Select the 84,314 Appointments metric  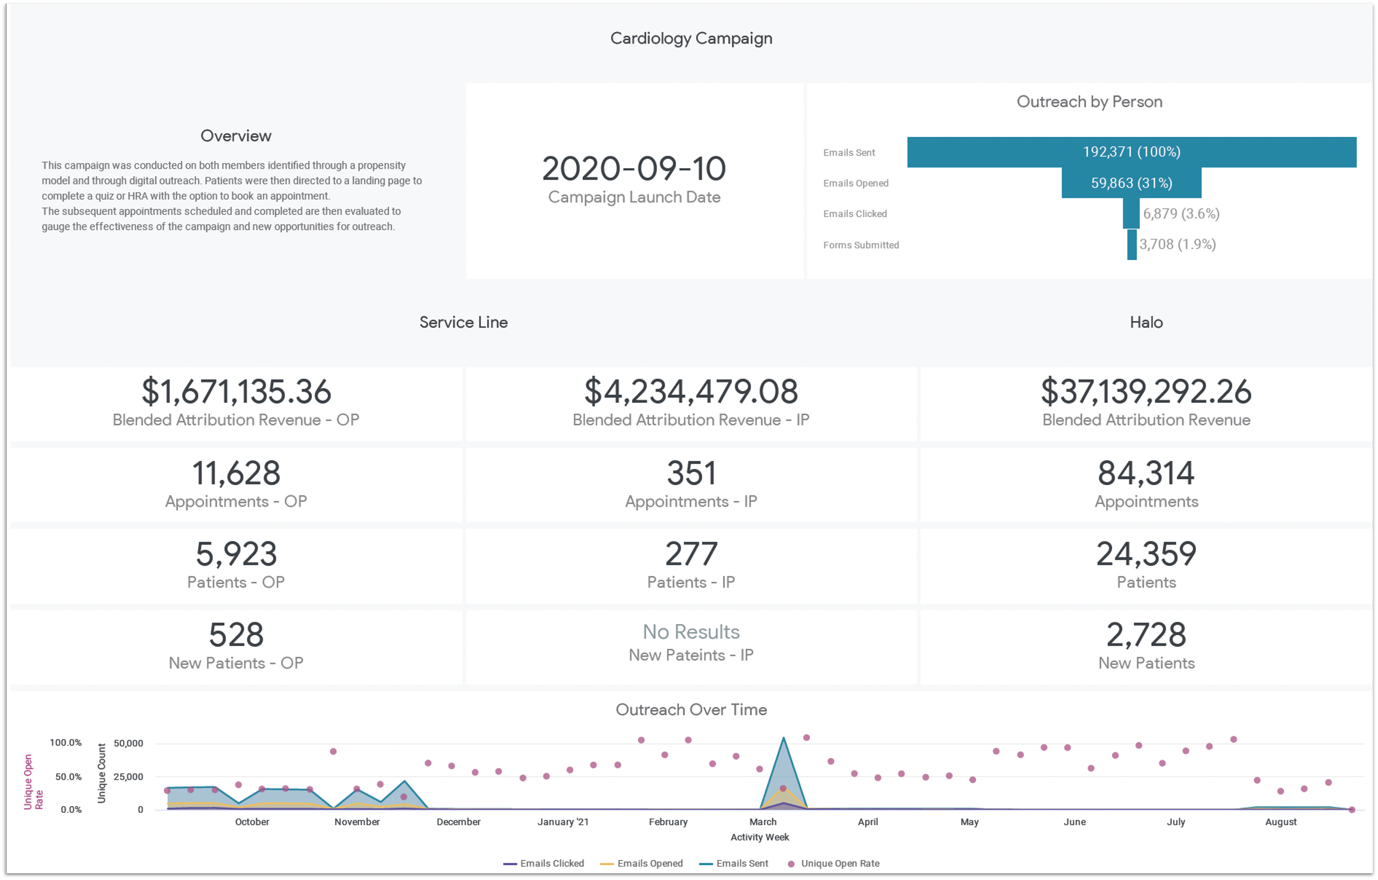click(x=1145, y=473)
